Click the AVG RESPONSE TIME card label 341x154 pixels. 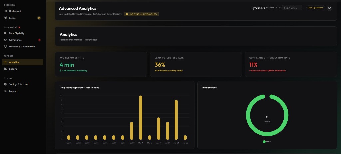tap(72, 58)
